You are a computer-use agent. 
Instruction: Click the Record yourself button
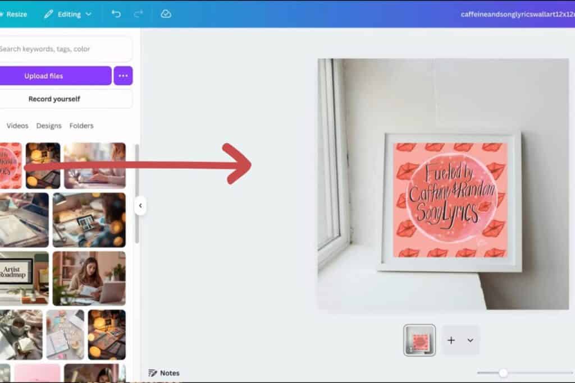click(54, 99)
